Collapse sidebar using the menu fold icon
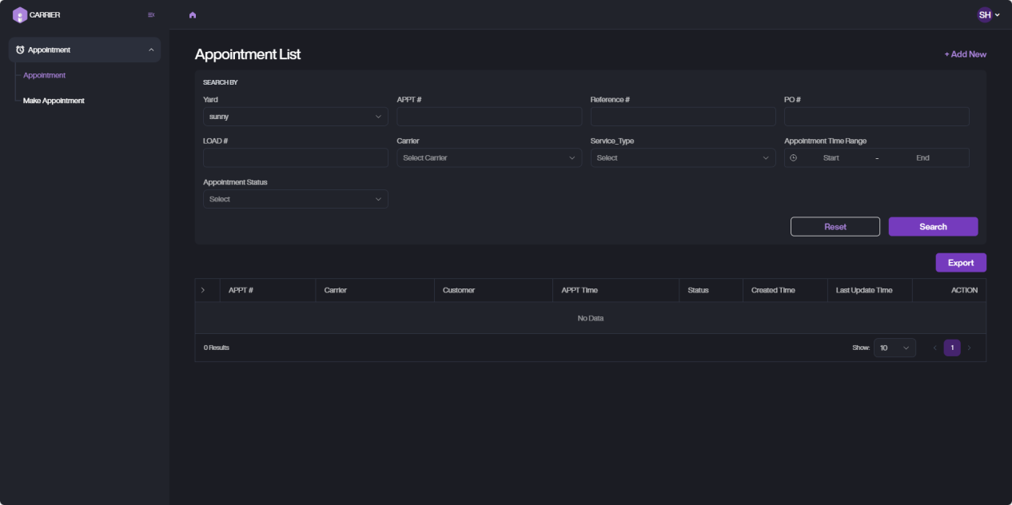The width and height of the screenshot is (1012, 505). pos(151,14)
